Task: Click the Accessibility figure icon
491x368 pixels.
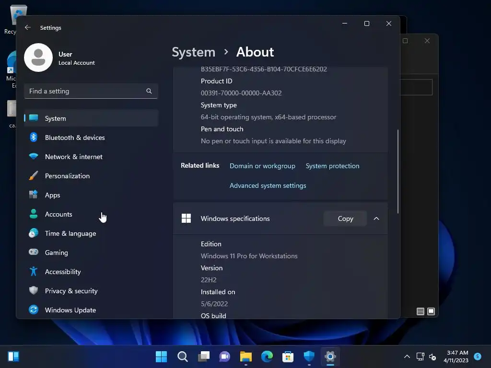Action: point(34,271)
